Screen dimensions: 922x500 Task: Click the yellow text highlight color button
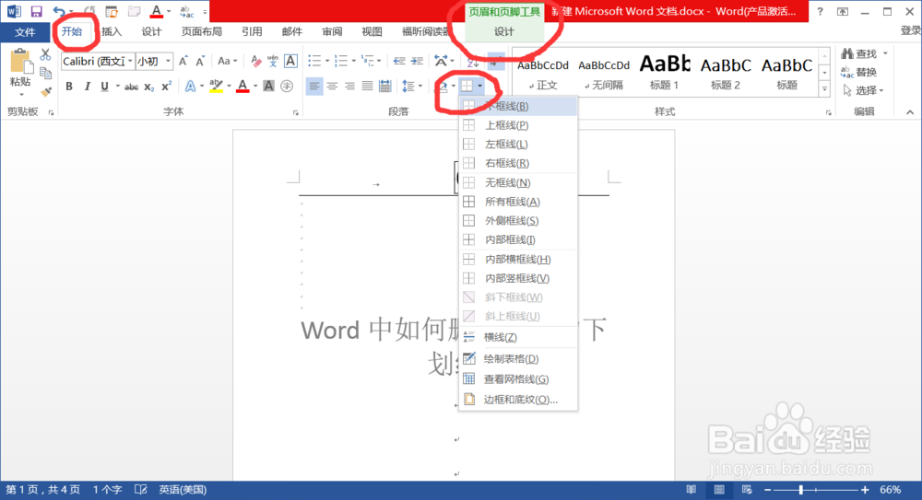pos(216,87)
